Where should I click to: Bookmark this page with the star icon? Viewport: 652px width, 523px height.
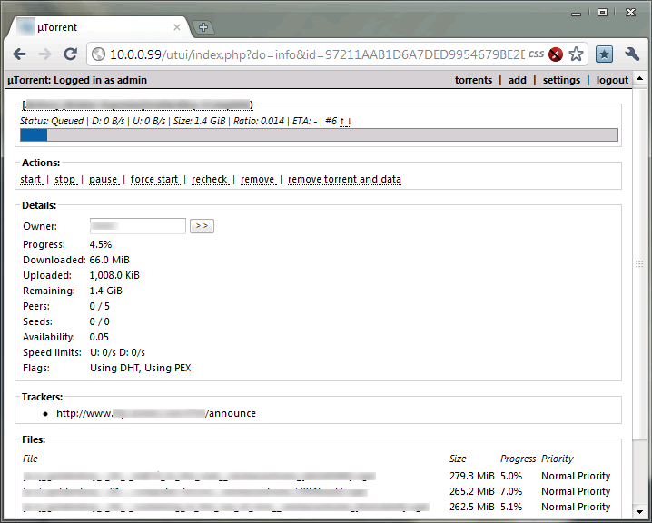(x=576, y=54)
